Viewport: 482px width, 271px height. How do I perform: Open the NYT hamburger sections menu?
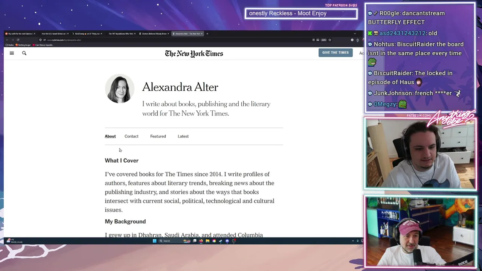[12, 53]
